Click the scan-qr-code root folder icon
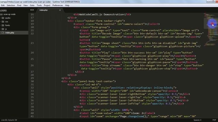The image size is (218, 122). coord(1,14)
